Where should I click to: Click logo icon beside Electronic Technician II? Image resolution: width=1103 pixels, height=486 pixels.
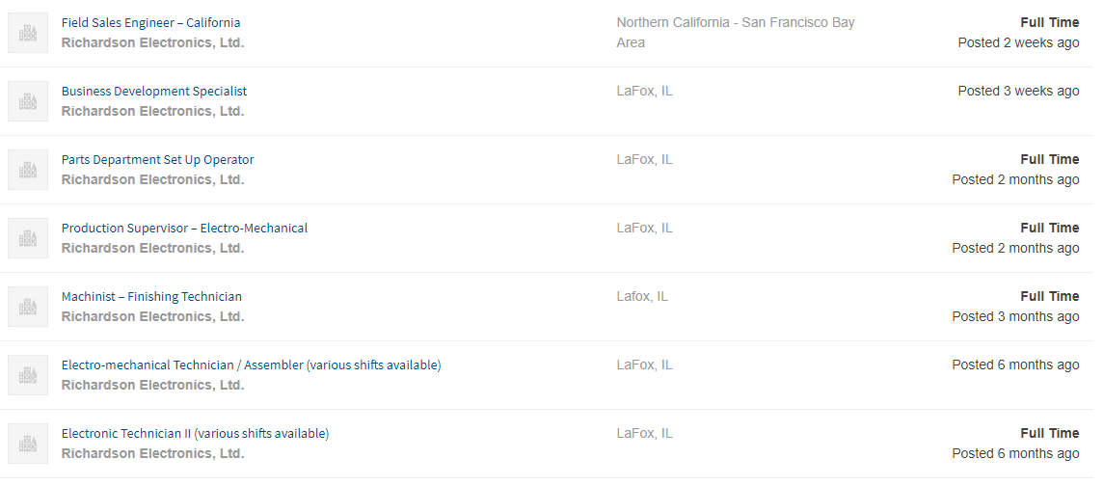(x=28, y=444)
